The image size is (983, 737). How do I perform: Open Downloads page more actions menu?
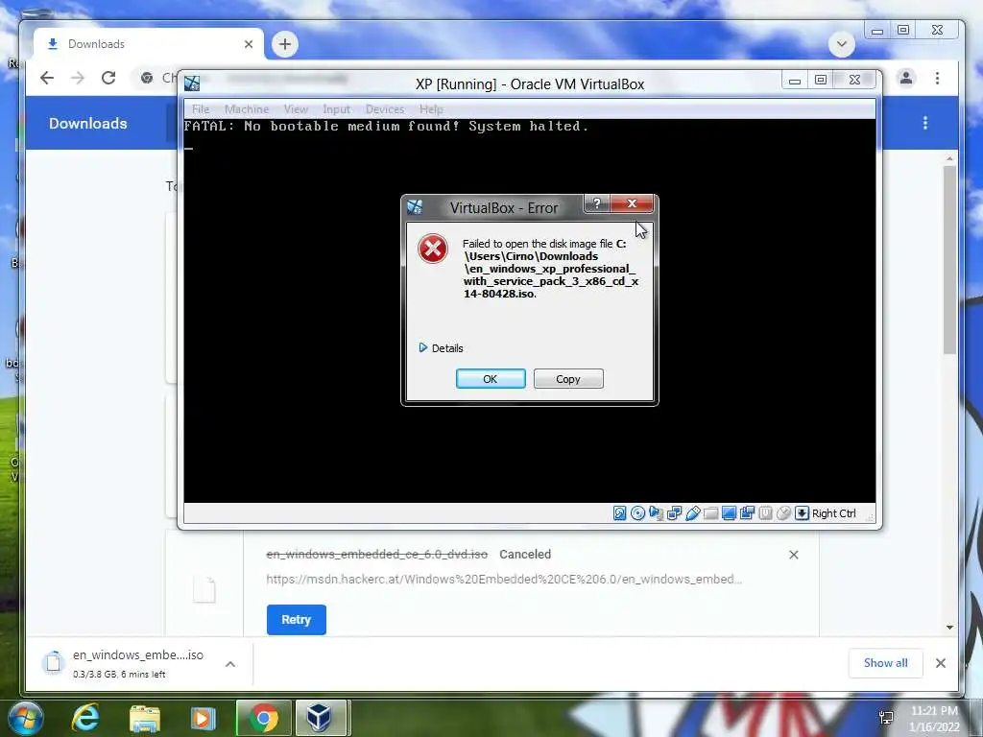click(x=925, y=123)
